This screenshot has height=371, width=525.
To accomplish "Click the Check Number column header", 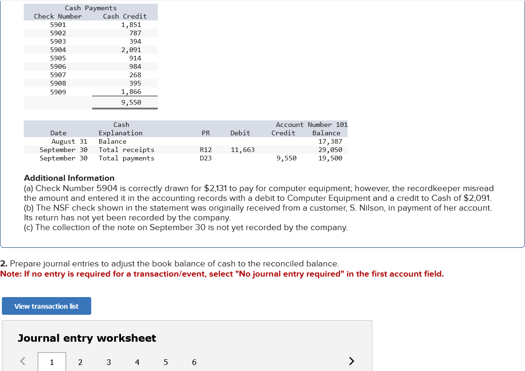I will click(x=58, y=16).
